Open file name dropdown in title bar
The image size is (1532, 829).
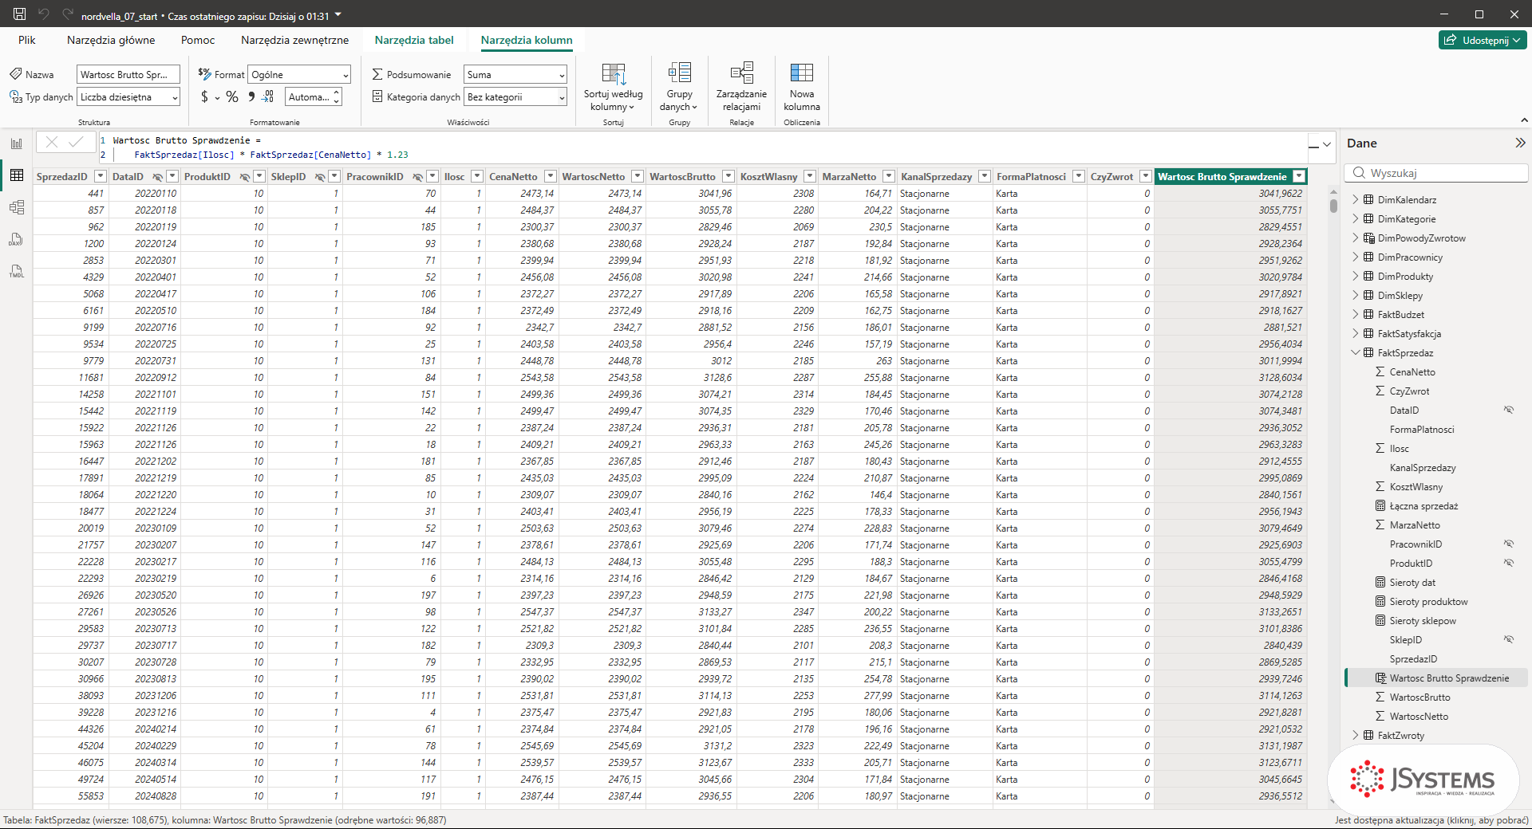coord(338,15)
